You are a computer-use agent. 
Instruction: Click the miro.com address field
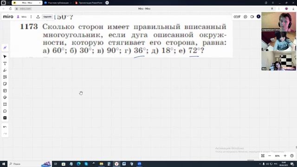pyautogui.click(x=25, y=9)
